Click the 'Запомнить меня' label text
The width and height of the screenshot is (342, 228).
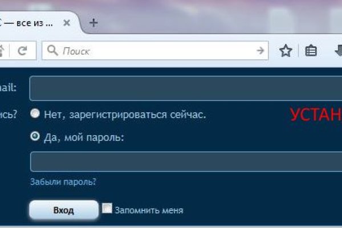[149, 210]
